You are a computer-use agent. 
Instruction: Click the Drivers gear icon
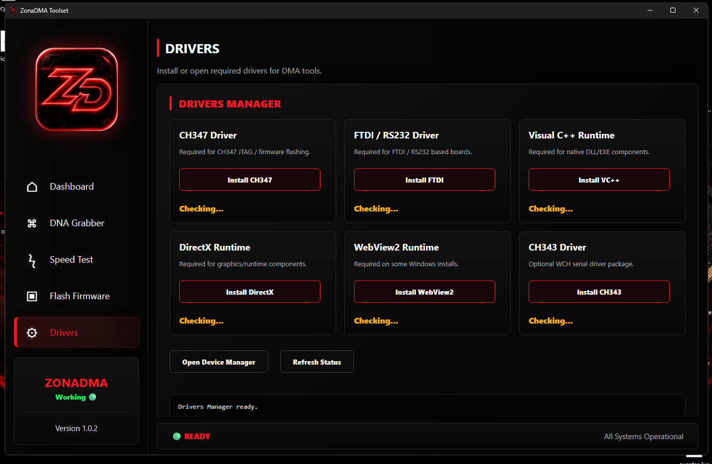pyautogui.click(x=32, y=333)
